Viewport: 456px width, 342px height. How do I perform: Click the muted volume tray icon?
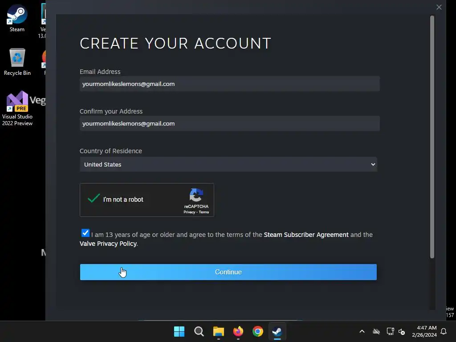pos(402,331)
